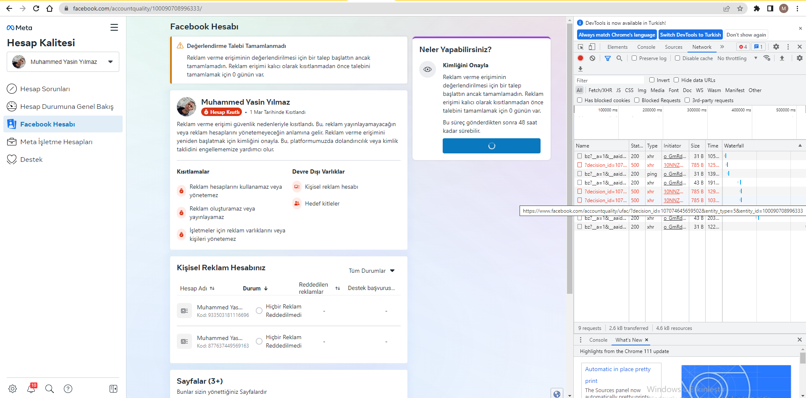
Task: Open the console drawer three-dot menu
Action: [x=580, y=340]
